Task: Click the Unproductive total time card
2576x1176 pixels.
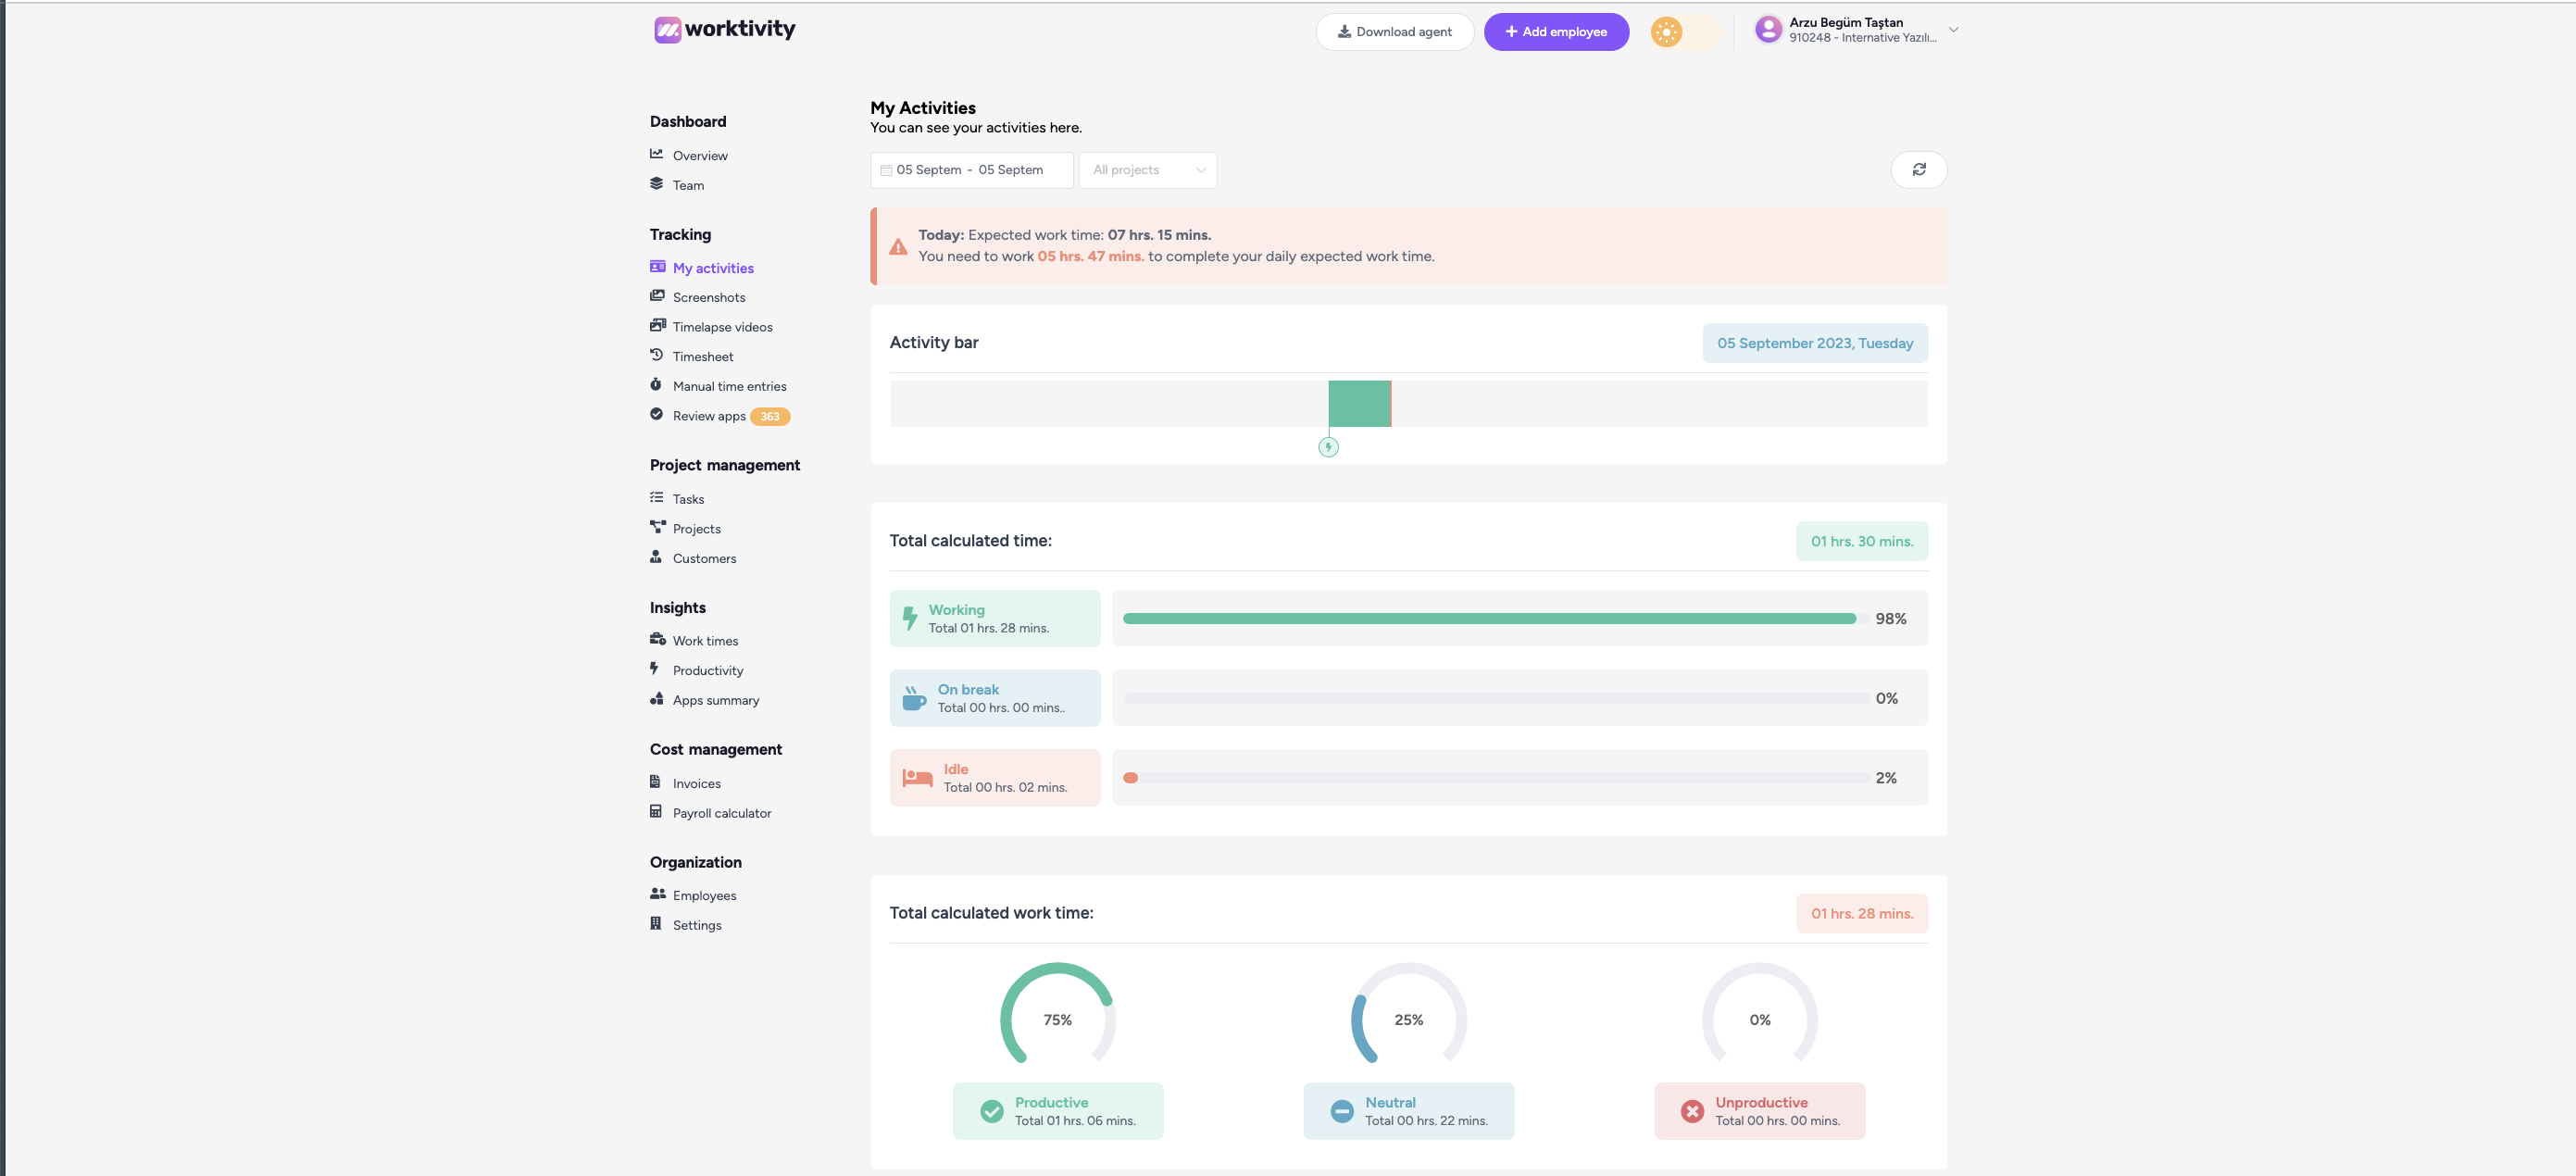Action: coord(1759,1111)
